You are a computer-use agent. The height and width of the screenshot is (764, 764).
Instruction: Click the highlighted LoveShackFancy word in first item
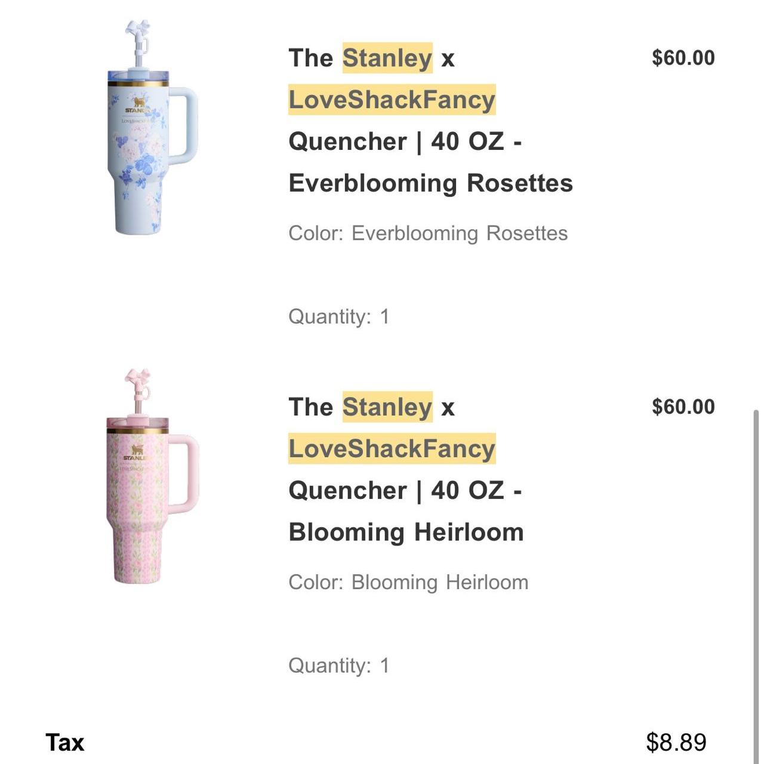tap(392, 100)
